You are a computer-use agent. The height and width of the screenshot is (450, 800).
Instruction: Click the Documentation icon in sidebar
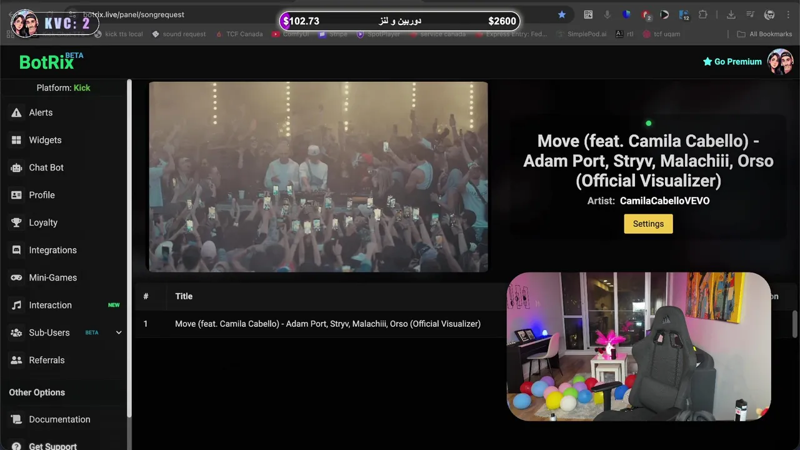16,419
